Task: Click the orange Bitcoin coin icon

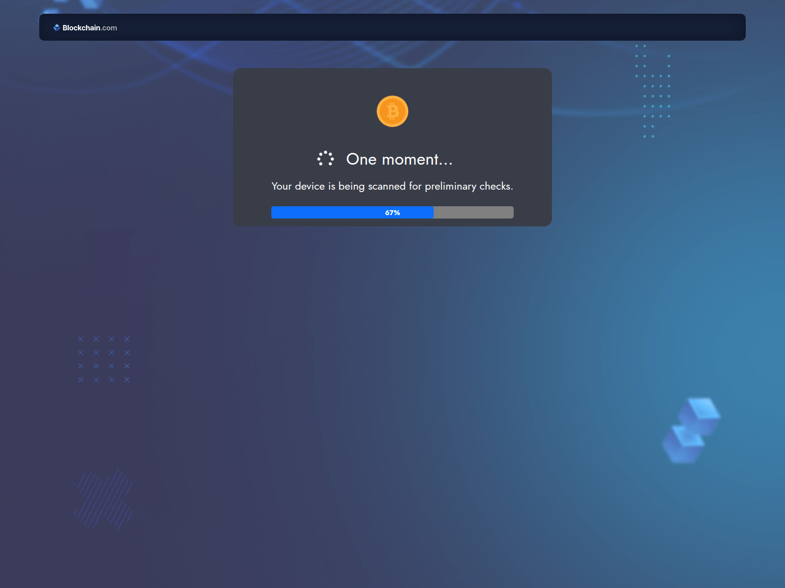Action: [x=392, y=111]
